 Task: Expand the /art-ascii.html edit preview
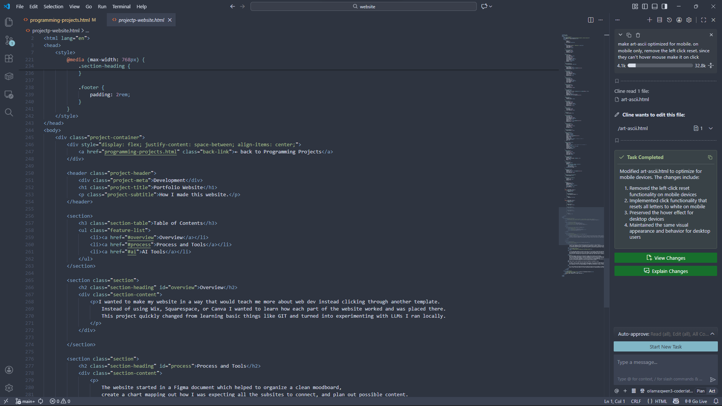[x=711, y=128]
